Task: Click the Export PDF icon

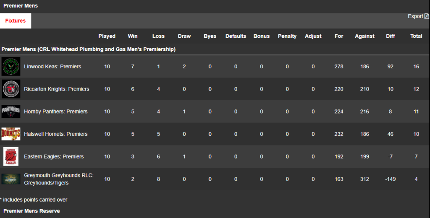Action: tap(427, 16)
